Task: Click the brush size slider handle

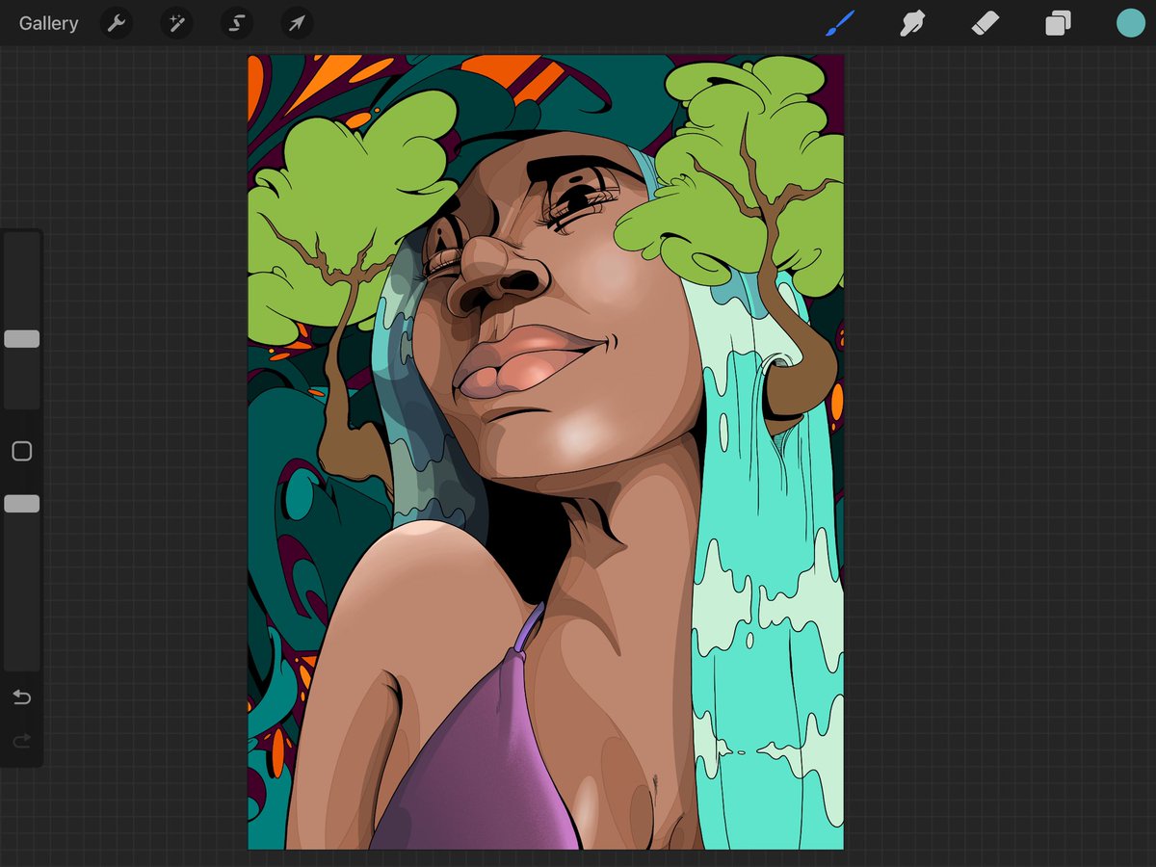Action: (x=21, y=339)
